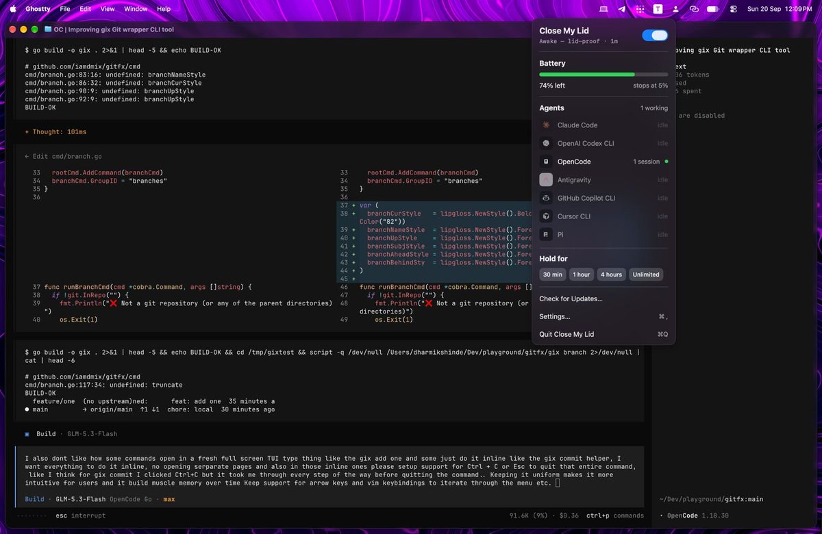Click the linked rings menu bar icon
Image resolution: width=822 pixels, height=534 pixels.
(694, 9)
